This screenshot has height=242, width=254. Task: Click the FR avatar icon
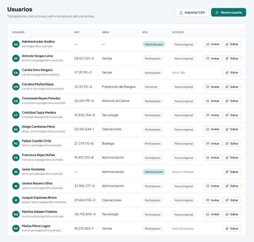pos(16,158)
